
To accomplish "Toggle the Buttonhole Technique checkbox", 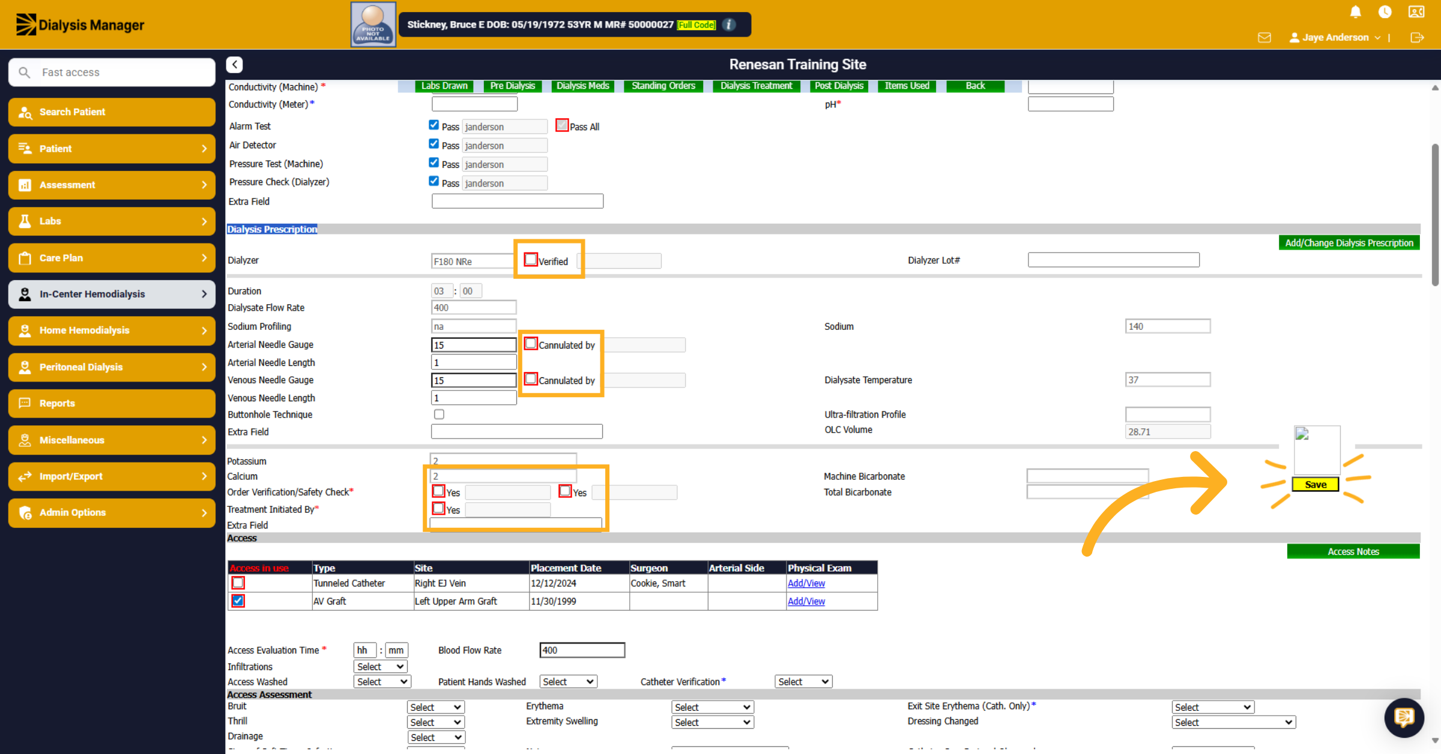I will coord(439,414).
